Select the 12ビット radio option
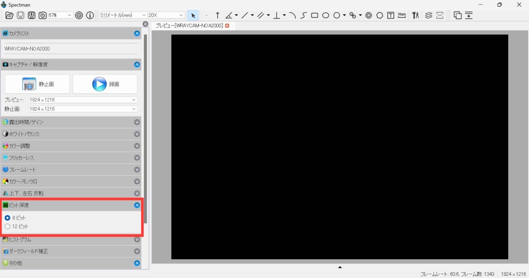Viewport: 529px width, 278px height. (8, 226)
